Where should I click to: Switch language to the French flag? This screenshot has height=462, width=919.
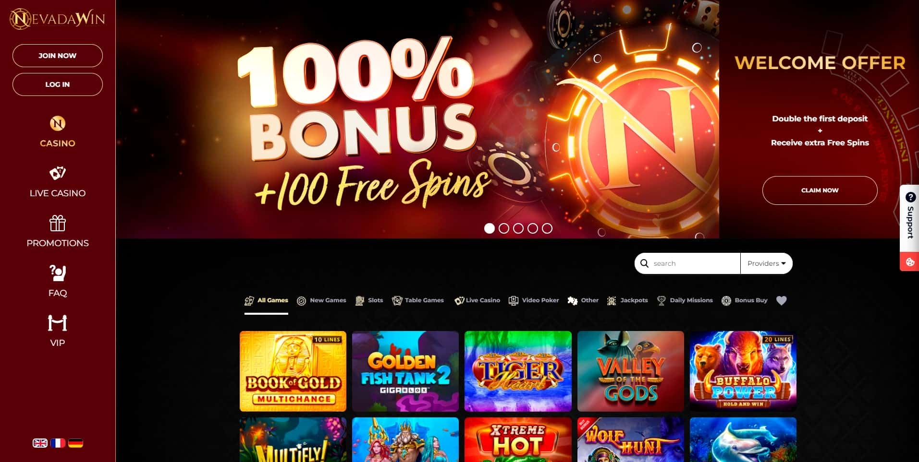coord(58,443)
